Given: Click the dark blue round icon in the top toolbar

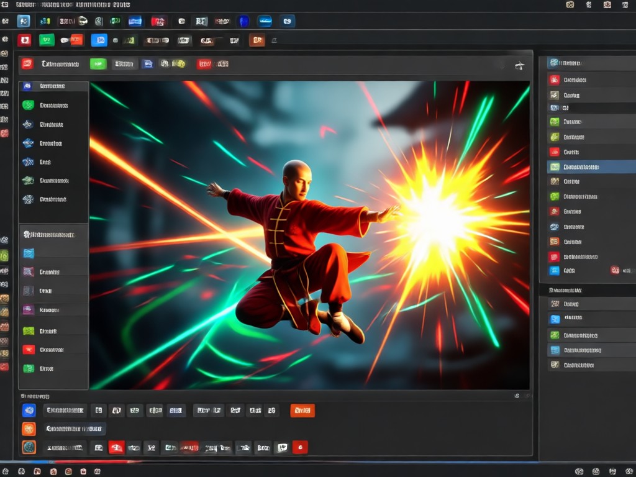Looking at the screenshot, I should coord(243,21).
